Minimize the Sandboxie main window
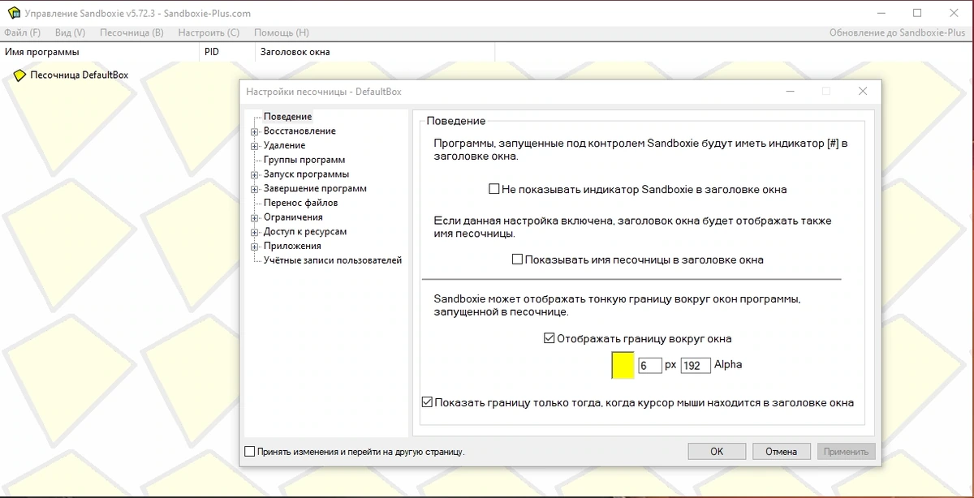974x498 pixels. click(x=881, y=13)
